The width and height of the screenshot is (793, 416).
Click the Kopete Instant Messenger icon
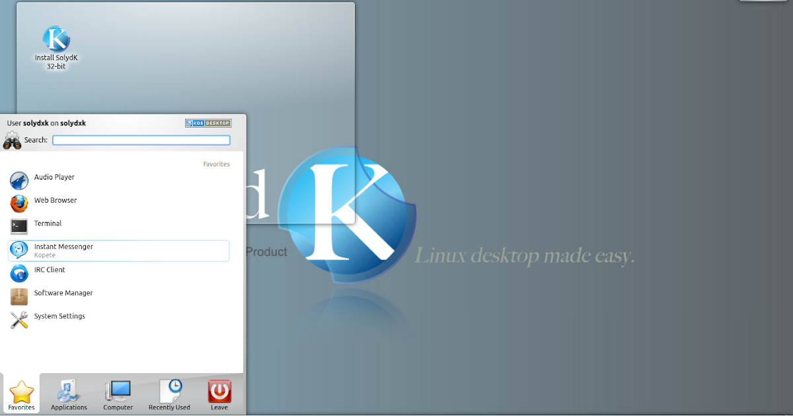[x=19, y=250]
